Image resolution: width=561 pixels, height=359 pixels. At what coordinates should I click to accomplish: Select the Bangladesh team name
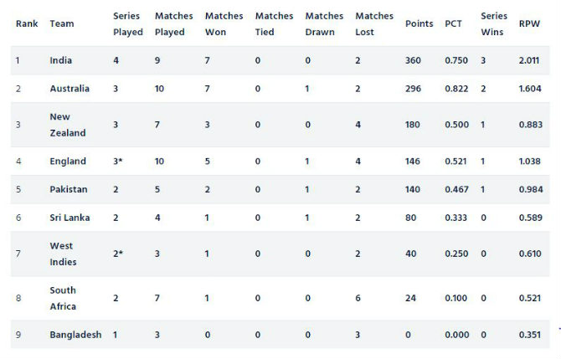75,335
